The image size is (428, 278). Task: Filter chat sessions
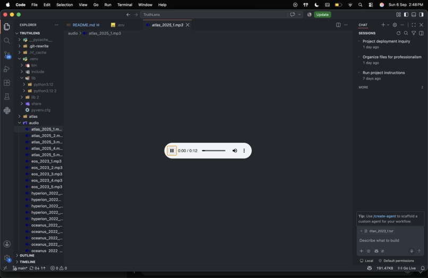pos(414,33)
